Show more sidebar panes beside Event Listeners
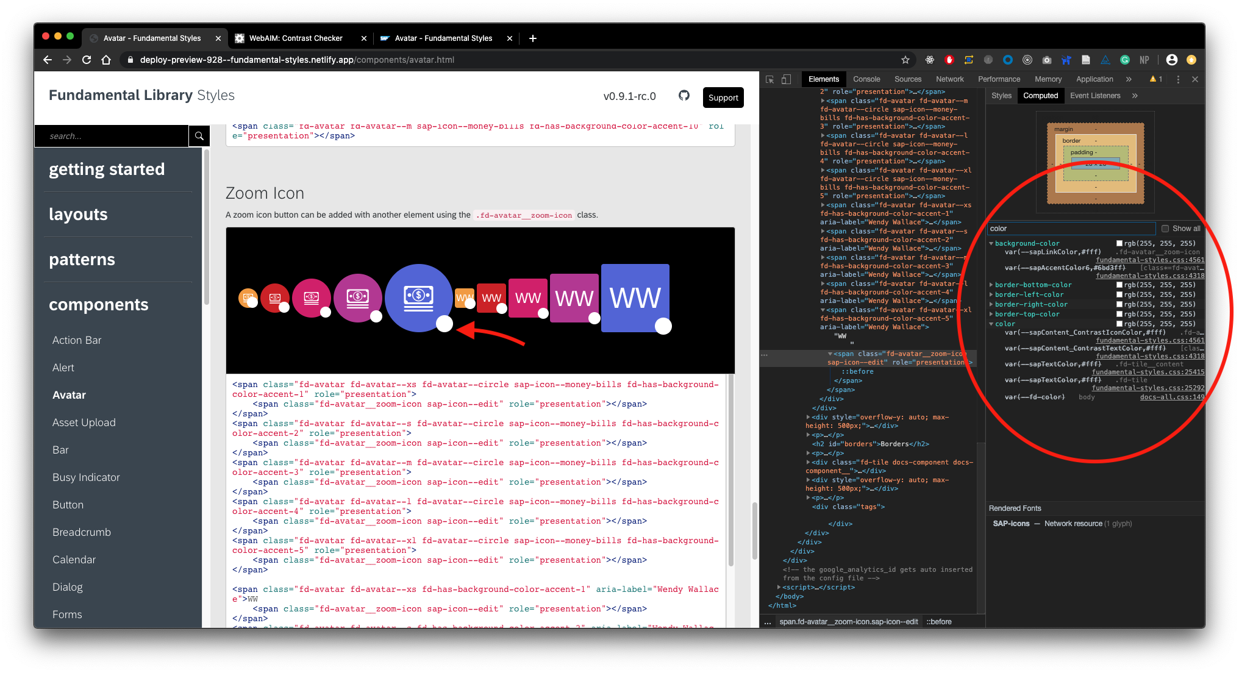This screenshot has height=673, width=1239. (1135, 96)
